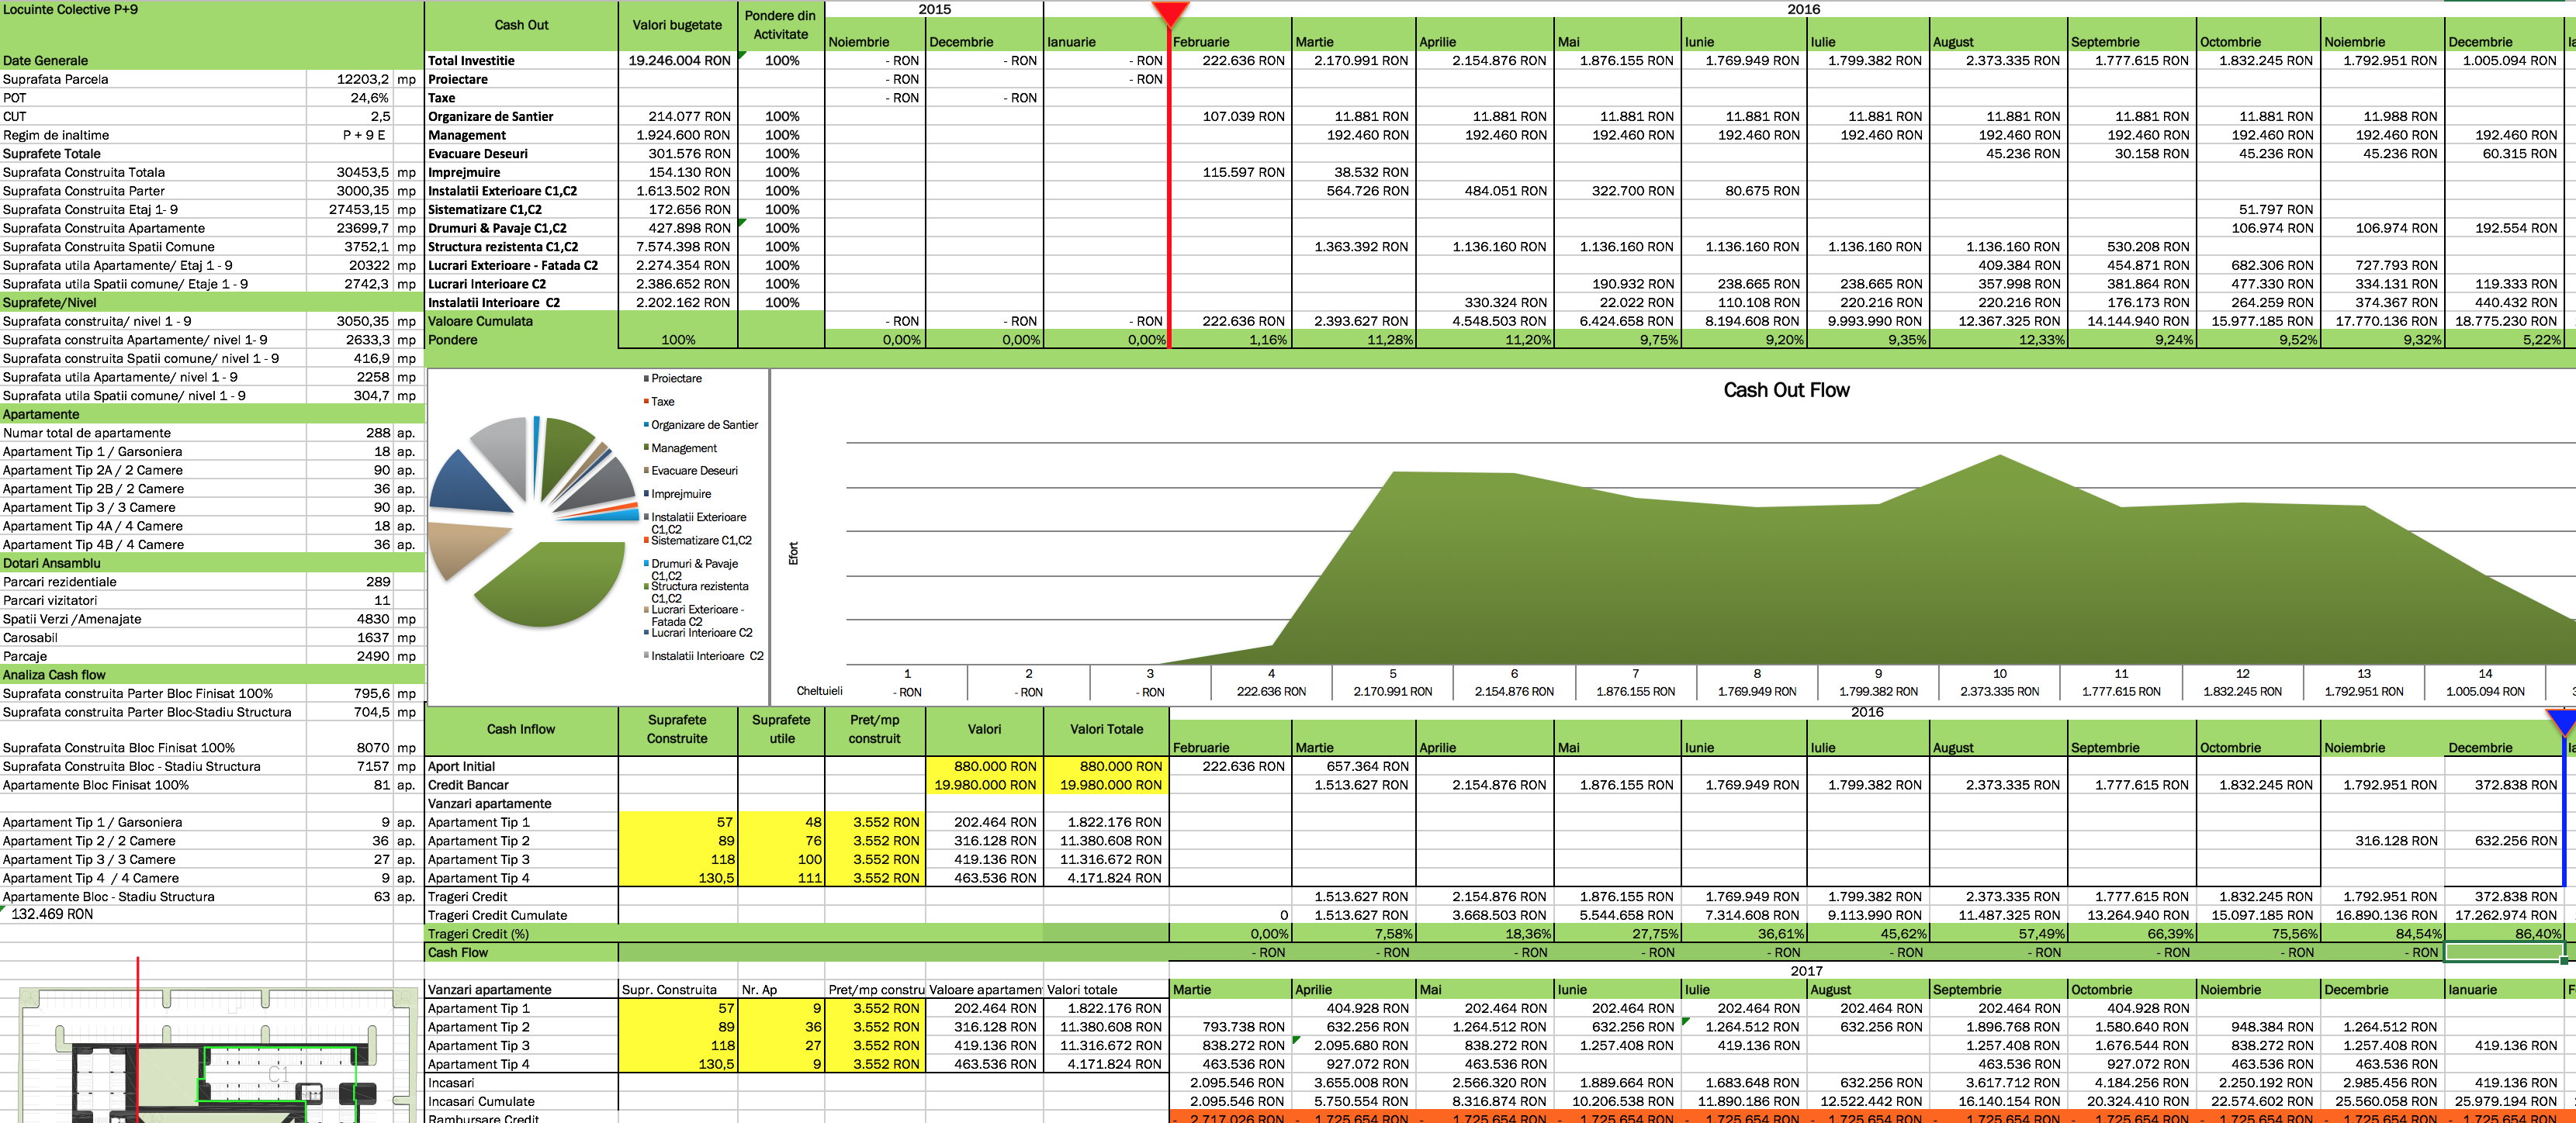
Task: Select the Pondere din Activitate column header
Action: tap(780, 25)
